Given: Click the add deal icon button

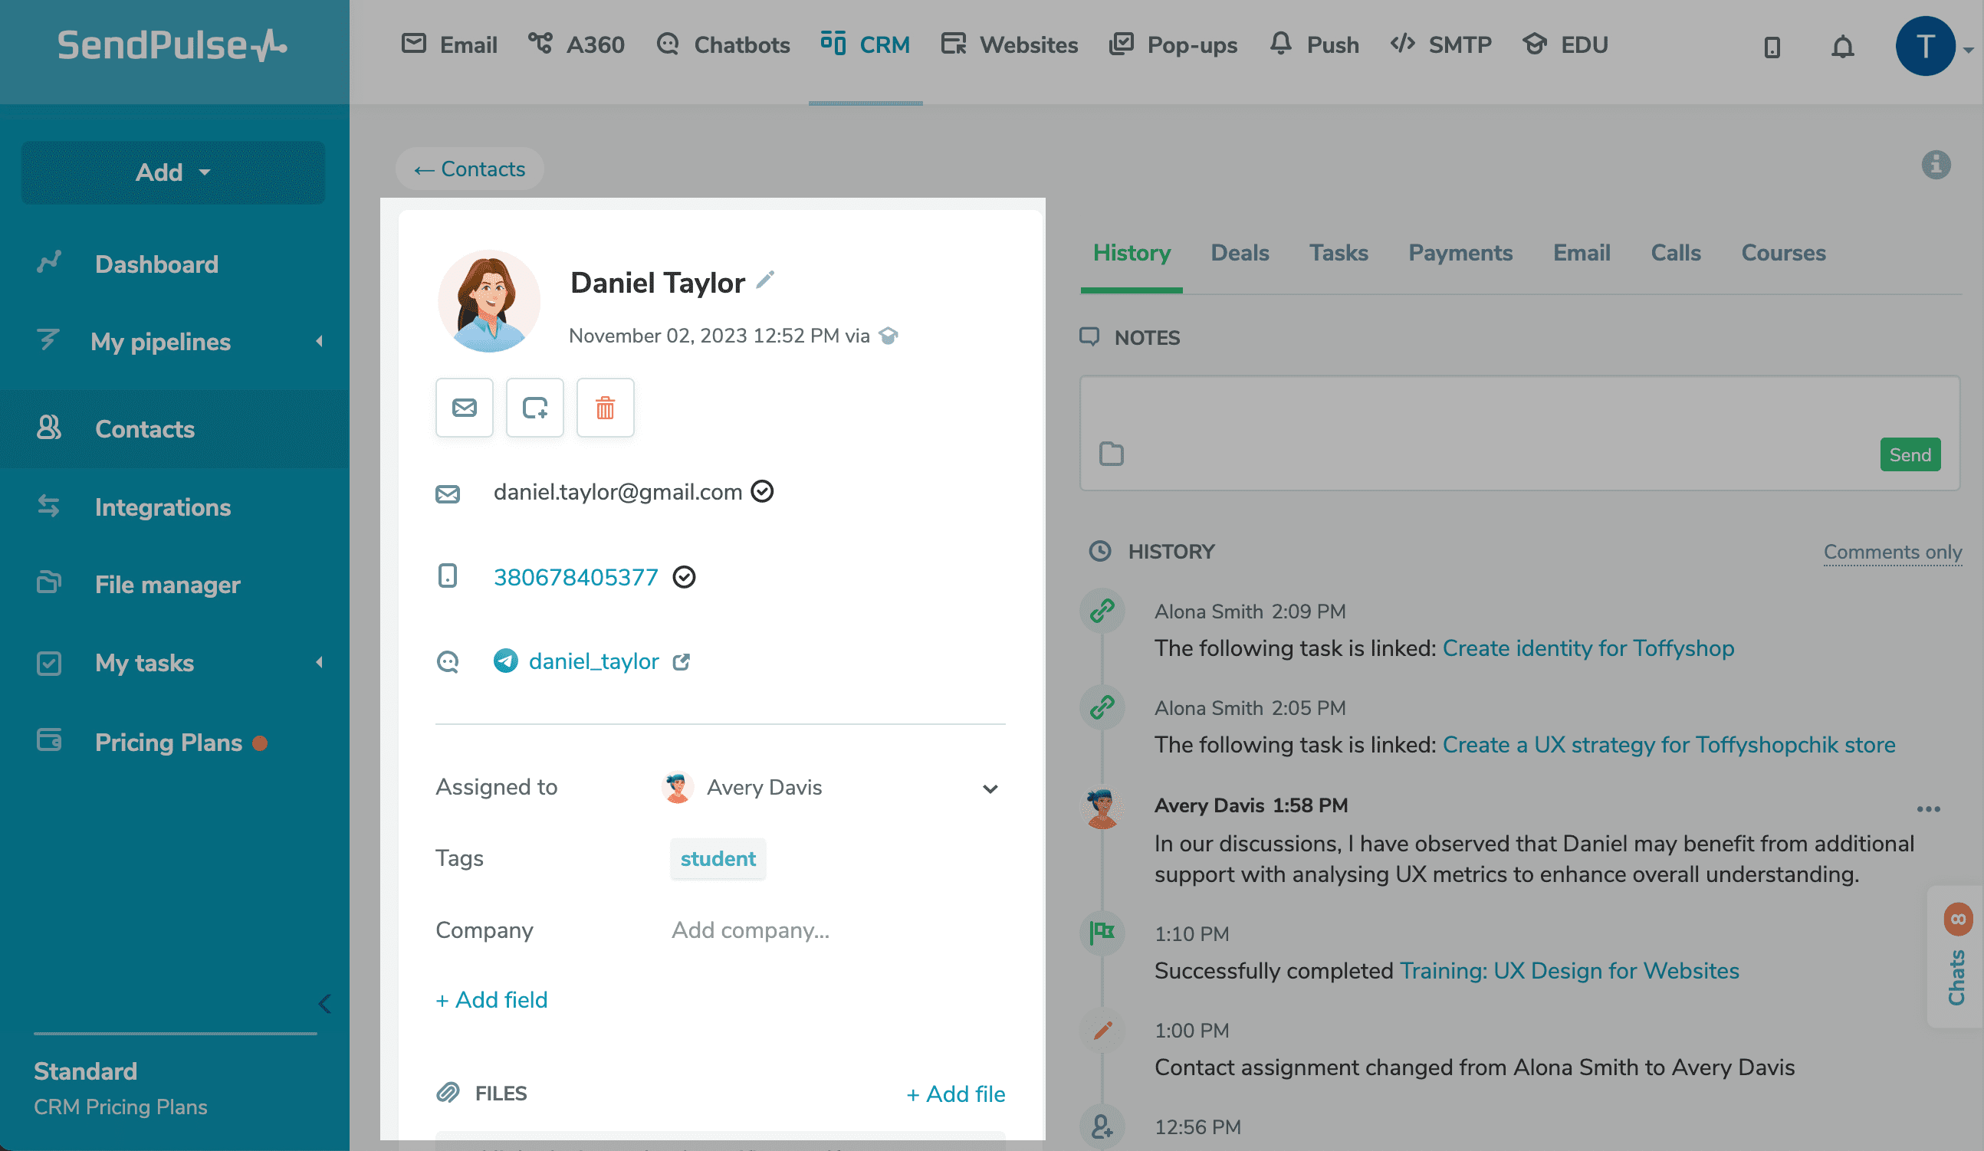Looking at the screenshot, I should pyautogui.click(x=534, y=408).
